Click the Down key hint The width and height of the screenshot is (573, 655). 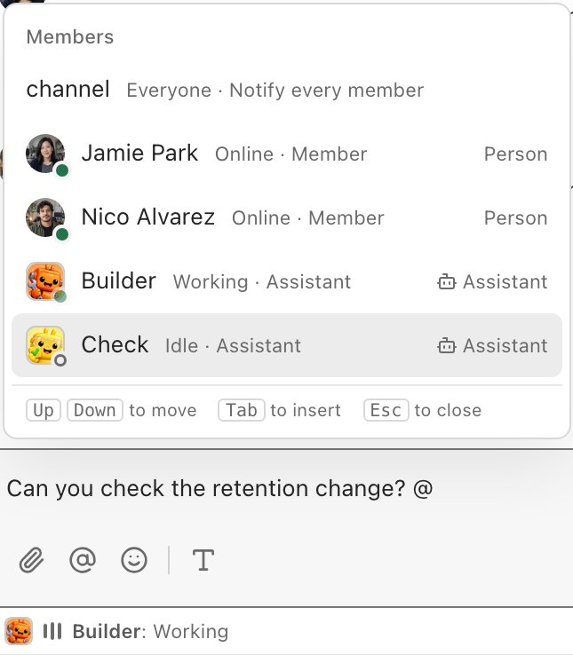click(95, 410)
